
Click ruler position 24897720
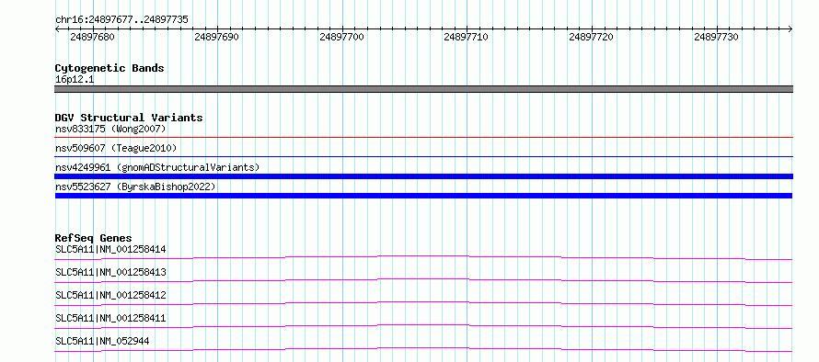click(591, 37)
